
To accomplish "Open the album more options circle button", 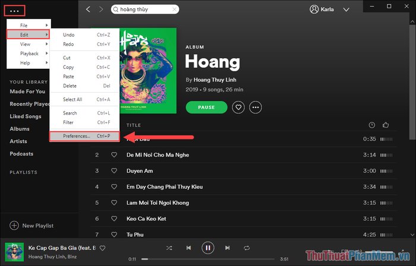I will click(x=256, y=107).
